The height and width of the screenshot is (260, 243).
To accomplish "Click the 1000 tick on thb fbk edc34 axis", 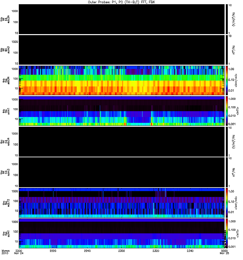I will (x=15, y=69).
